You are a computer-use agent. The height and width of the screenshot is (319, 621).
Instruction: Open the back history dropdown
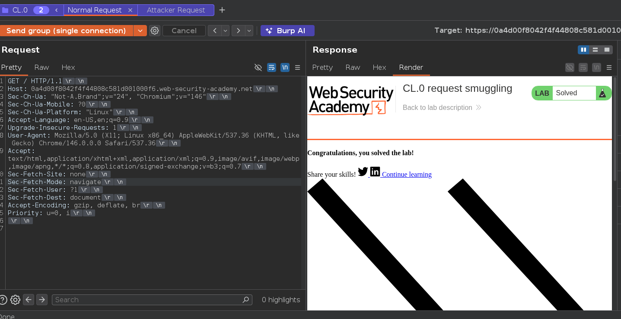point(225,31)
